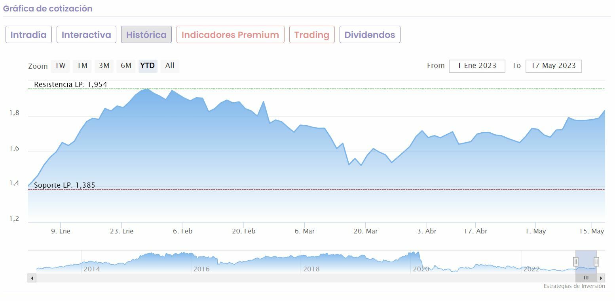This screenshot has height=301, width=615.
Task: Choose the 3M zoom option
Action: [104, 66]
